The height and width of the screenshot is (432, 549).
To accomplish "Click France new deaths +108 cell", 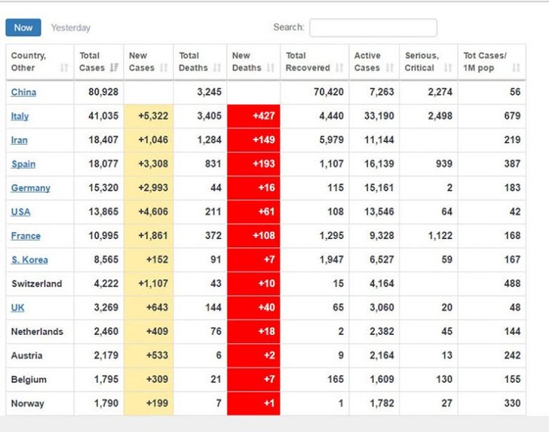I will pos(253,236).
